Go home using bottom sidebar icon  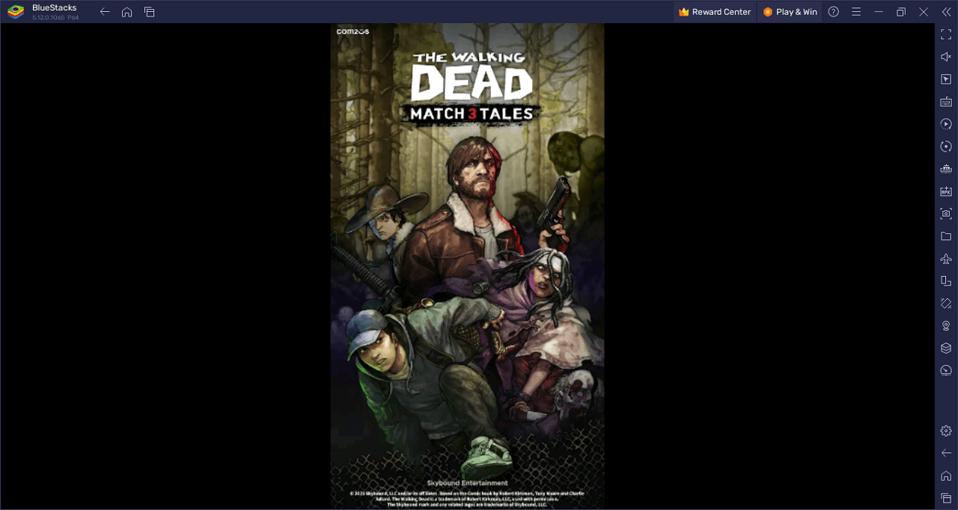click(x=946, y=476)
